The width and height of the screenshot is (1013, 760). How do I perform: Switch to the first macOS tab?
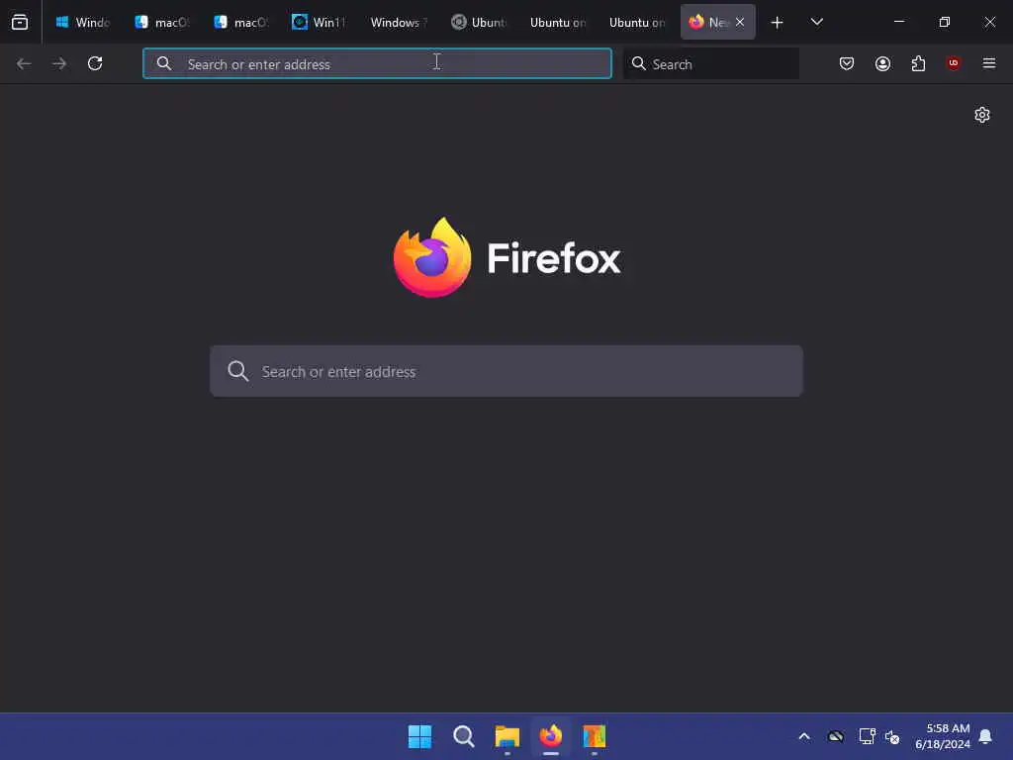161,22
